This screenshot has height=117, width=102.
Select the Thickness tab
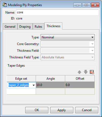pyautogui.click(x=53, y=26)
